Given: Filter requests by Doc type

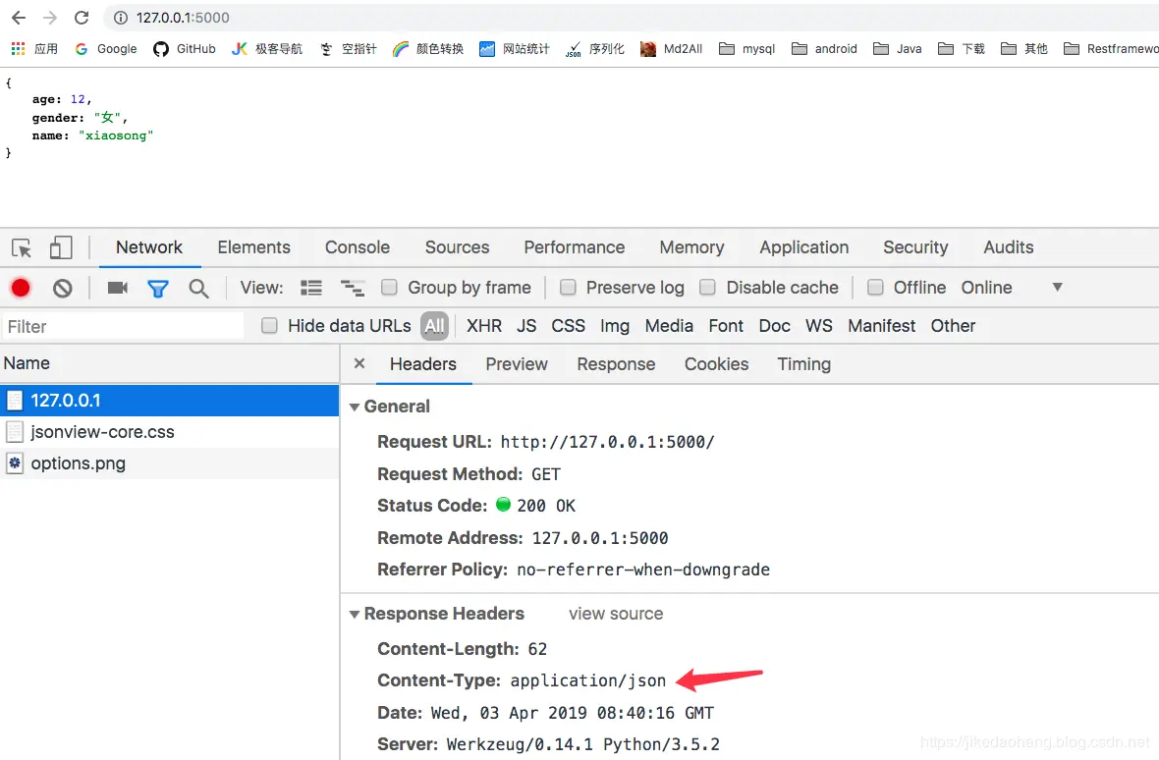Looking at the screenshot, I should pyautogui.click(x=775, y=326).
